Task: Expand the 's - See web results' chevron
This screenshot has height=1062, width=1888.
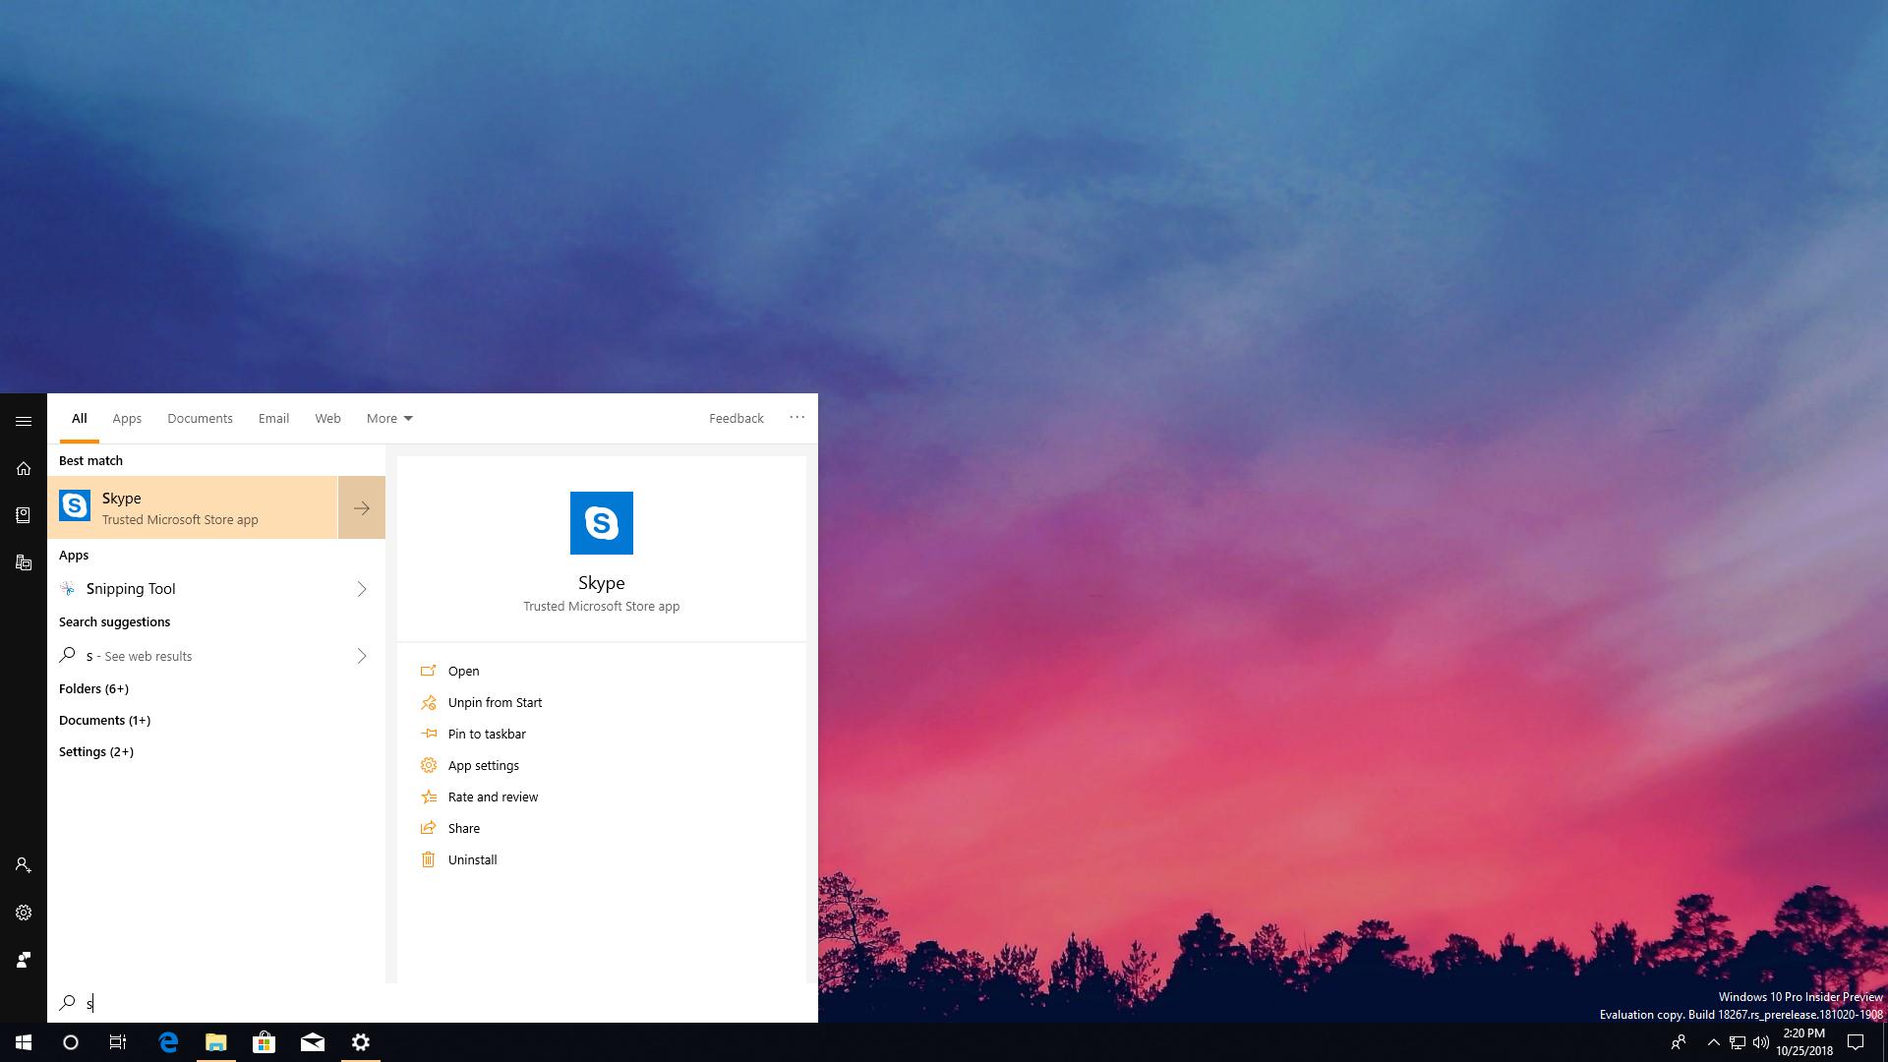Action: 362,656
